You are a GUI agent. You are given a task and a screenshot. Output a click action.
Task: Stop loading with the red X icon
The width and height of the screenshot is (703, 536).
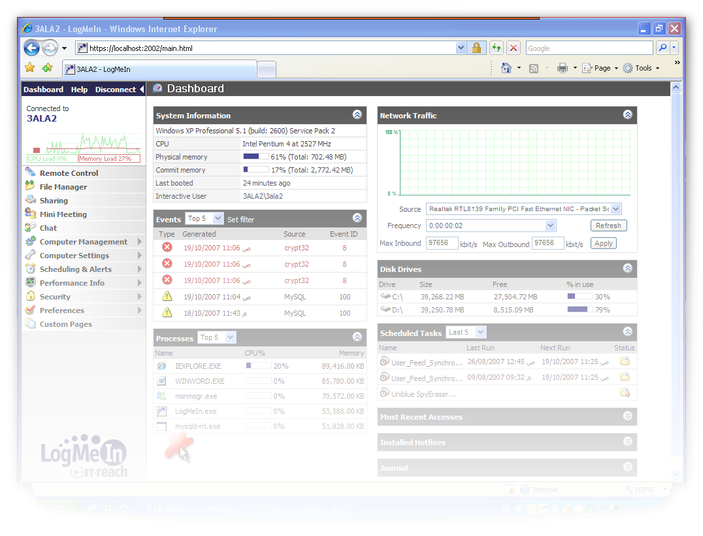coord(514,48)
